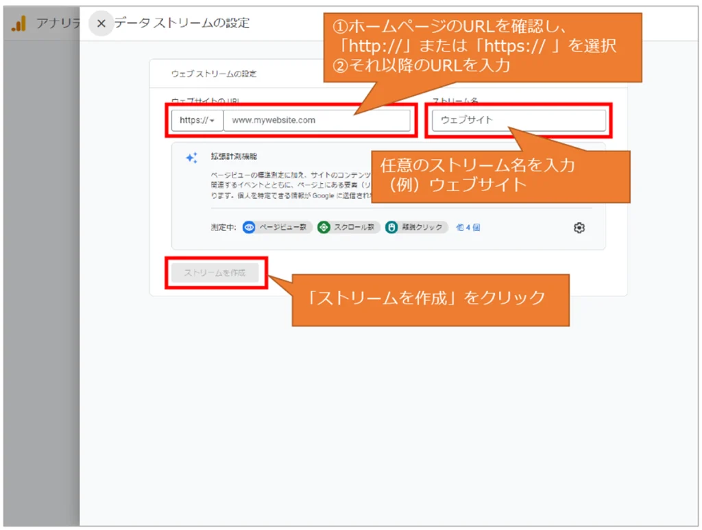Click the orange URL instruction callout
The height and width of the screenshot is (530, 702).
(x=483, y=47)
